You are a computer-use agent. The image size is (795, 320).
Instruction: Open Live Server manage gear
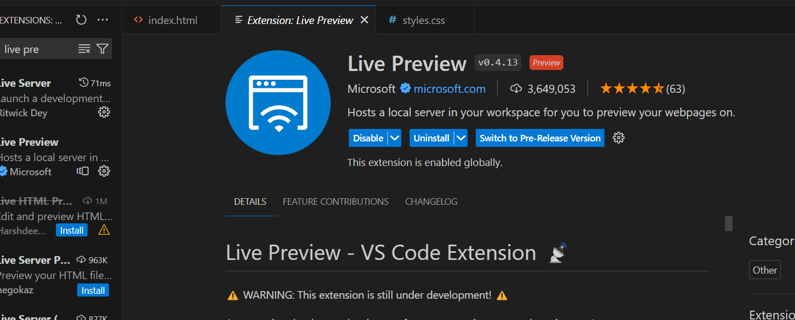tap(103, 112)
